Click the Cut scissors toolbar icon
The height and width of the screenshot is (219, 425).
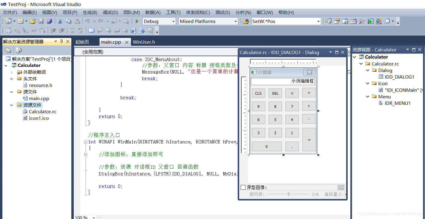tap(60, 21)
